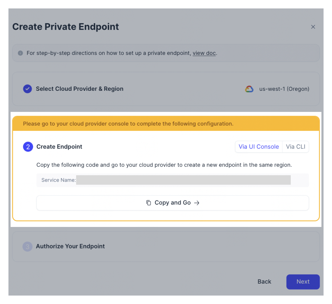Expand the Authorize Your Endpoint section
The height and width of the screenshot is (304, 332).
pyautogui.click(x=70, y=246)
